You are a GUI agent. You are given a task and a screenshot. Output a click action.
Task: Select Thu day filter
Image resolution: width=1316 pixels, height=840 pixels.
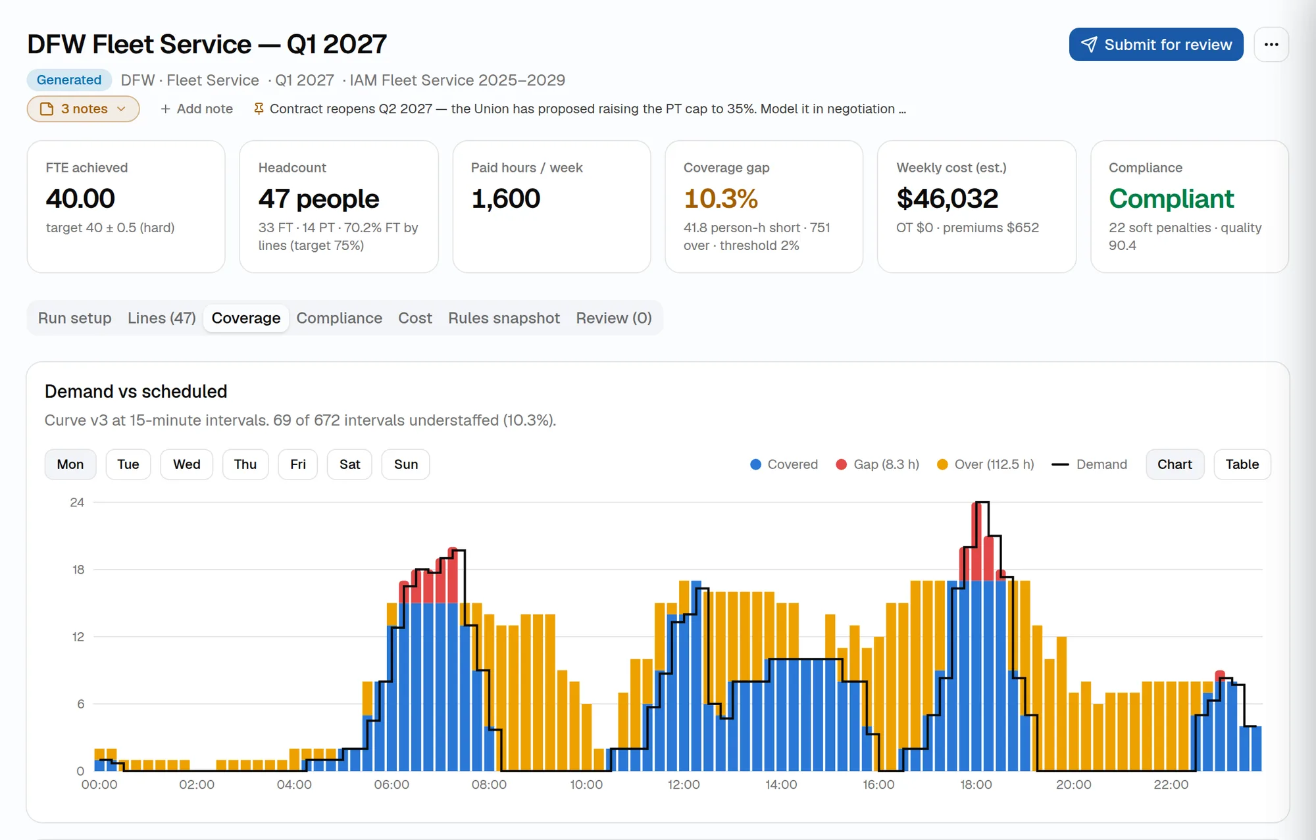(x=245, y=464)
